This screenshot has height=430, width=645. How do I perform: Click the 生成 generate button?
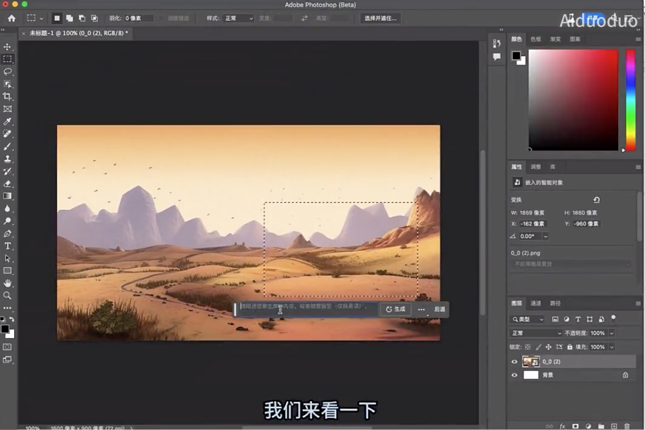coord(395,309)
